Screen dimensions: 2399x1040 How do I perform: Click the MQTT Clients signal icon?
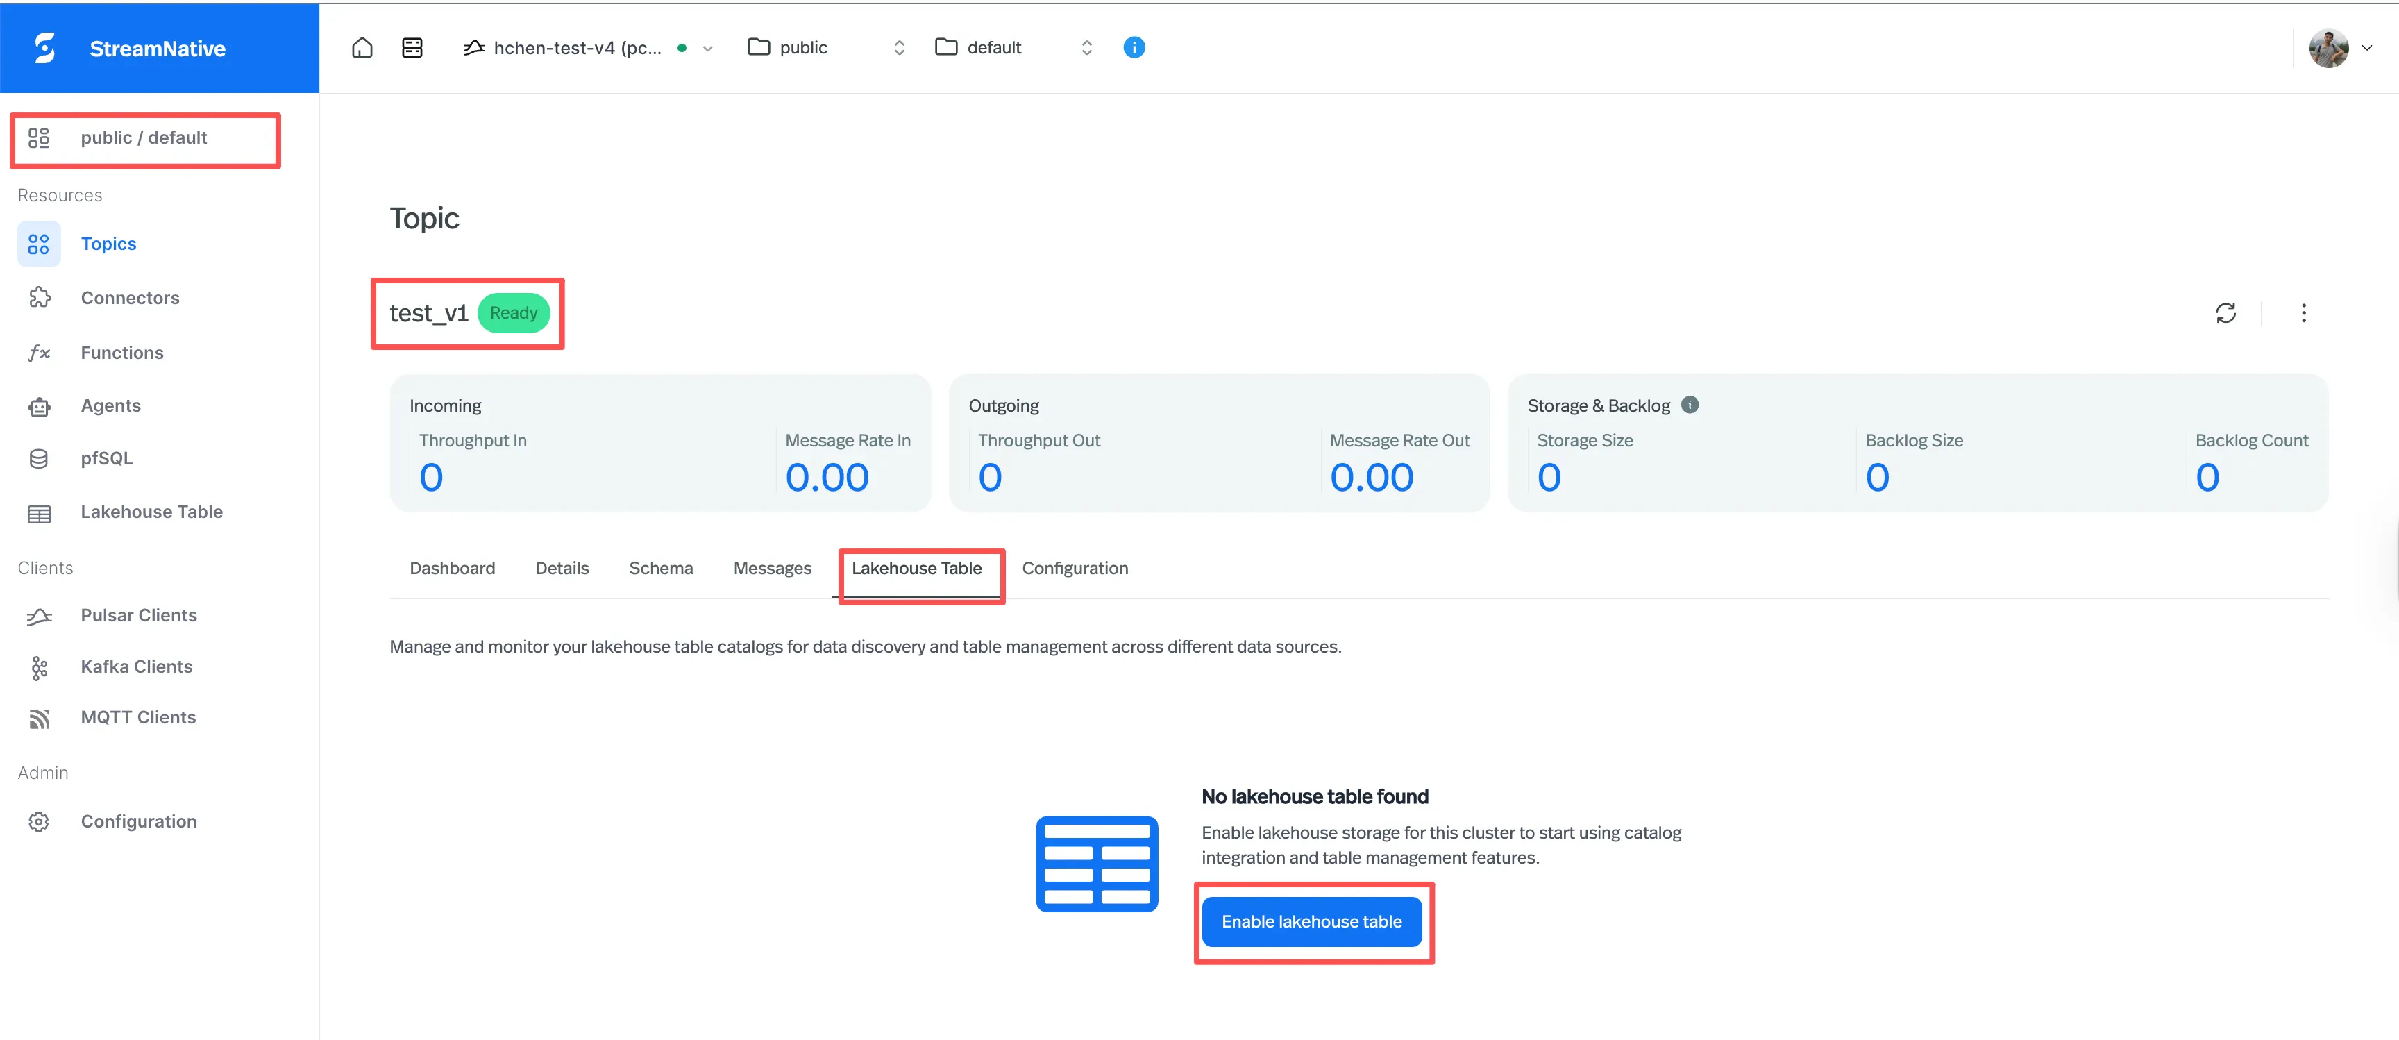39,719
